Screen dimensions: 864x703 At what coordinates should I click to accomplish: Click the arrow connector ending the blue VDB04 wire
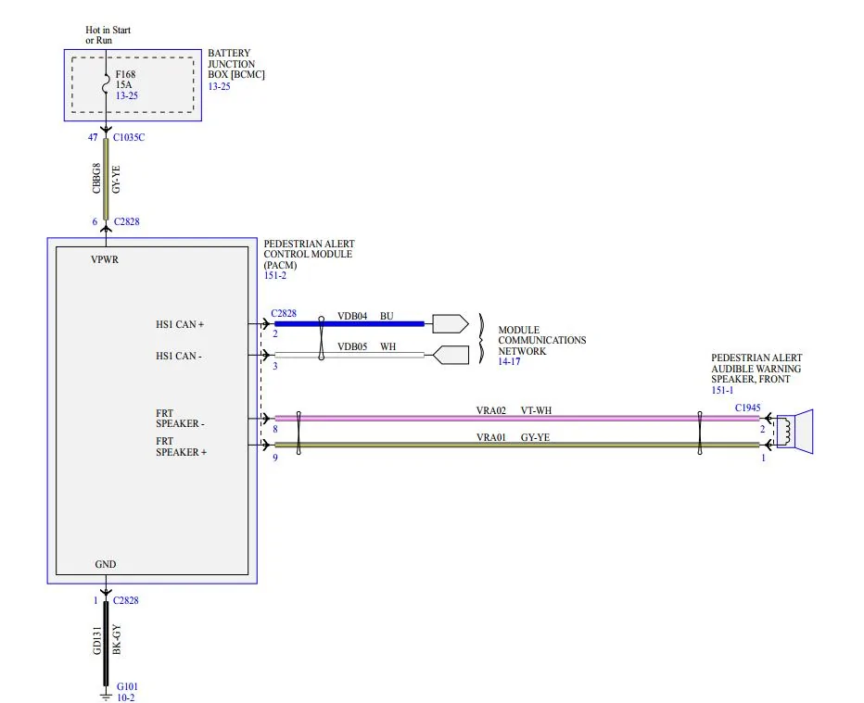(451, 324)
